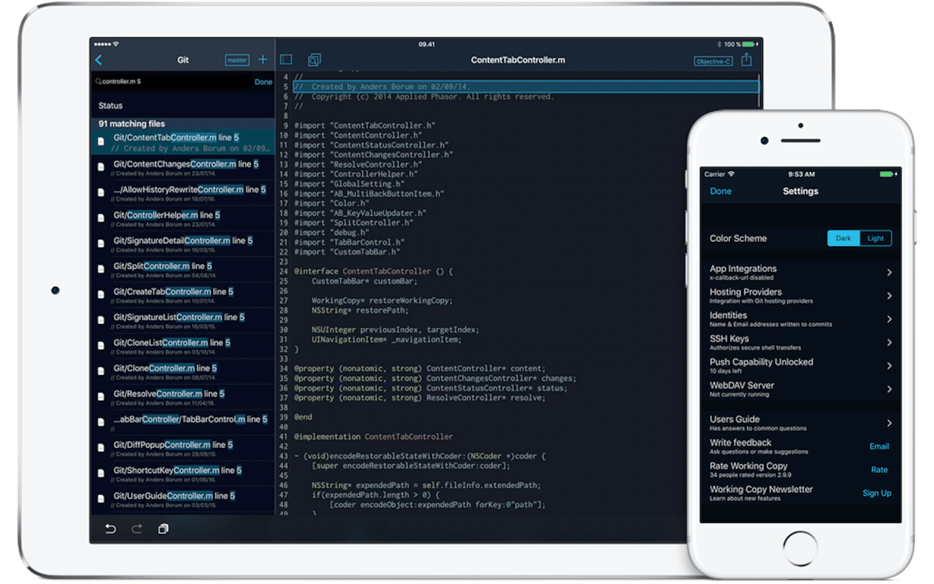Open SSH Keys via its chevron

tap(891, 342)
